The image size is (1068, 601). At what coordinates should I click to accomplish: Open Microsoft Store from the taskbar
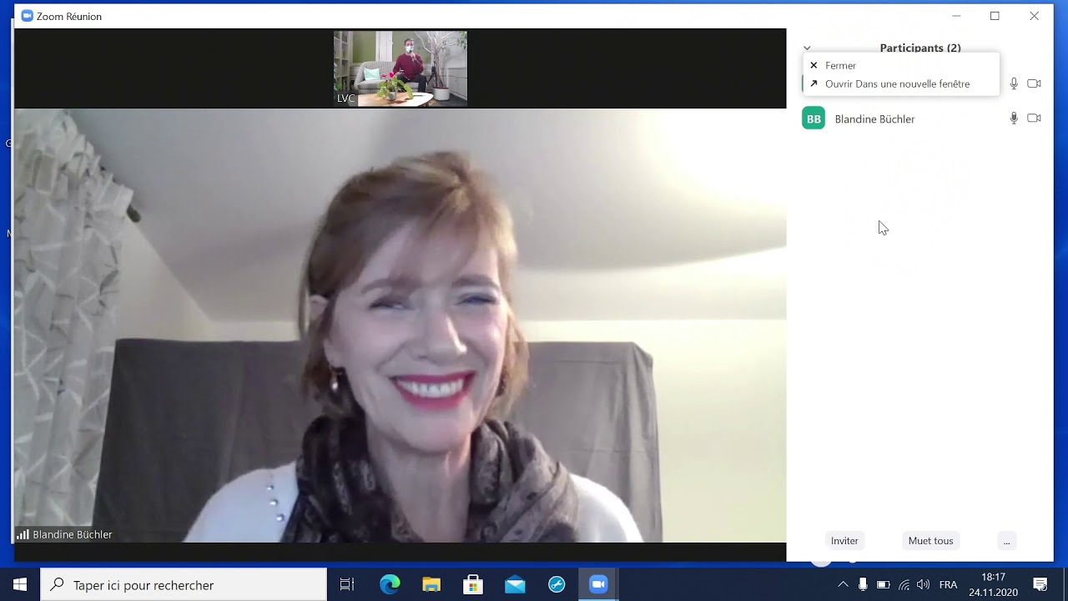[473, 584]
